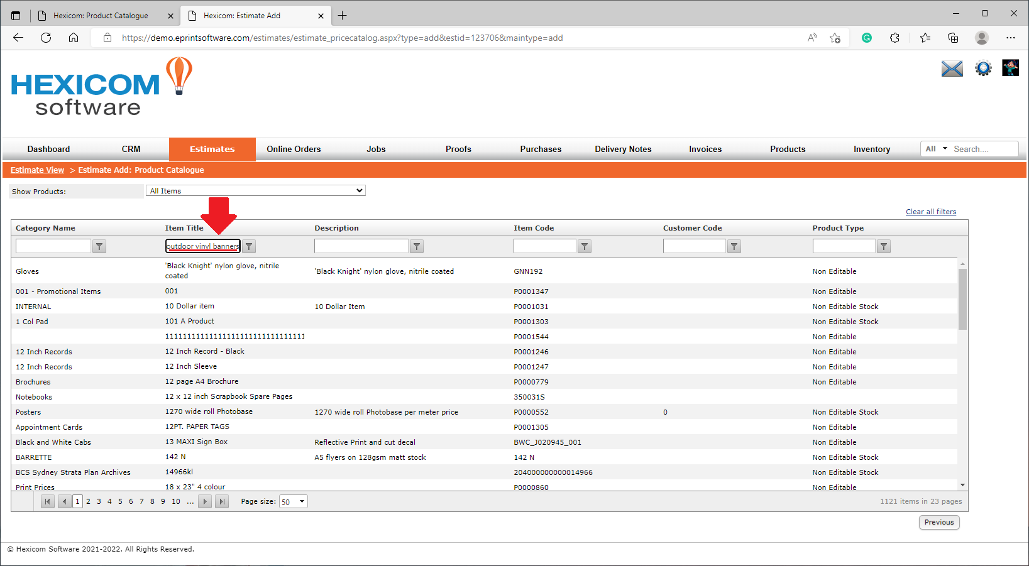Open the Proofs menu

tap(458, 149)
